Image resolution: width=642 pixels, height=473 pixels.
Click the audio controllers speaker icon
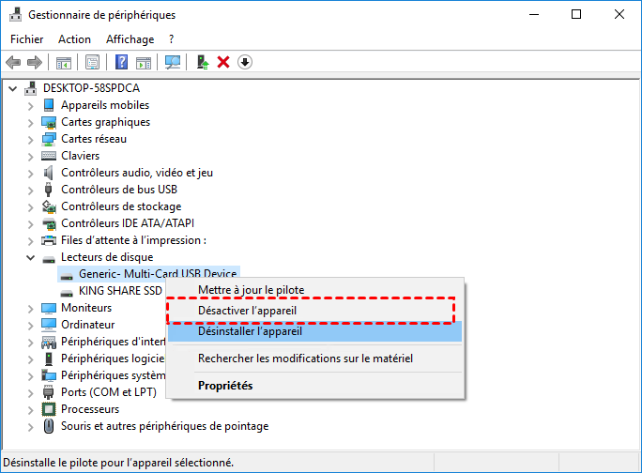coord(49,173)
